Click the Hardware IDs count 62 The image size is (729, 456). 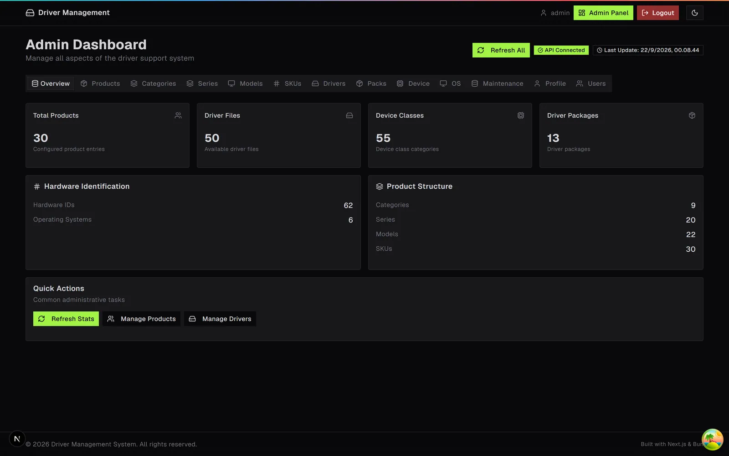(x=348, y=206)
